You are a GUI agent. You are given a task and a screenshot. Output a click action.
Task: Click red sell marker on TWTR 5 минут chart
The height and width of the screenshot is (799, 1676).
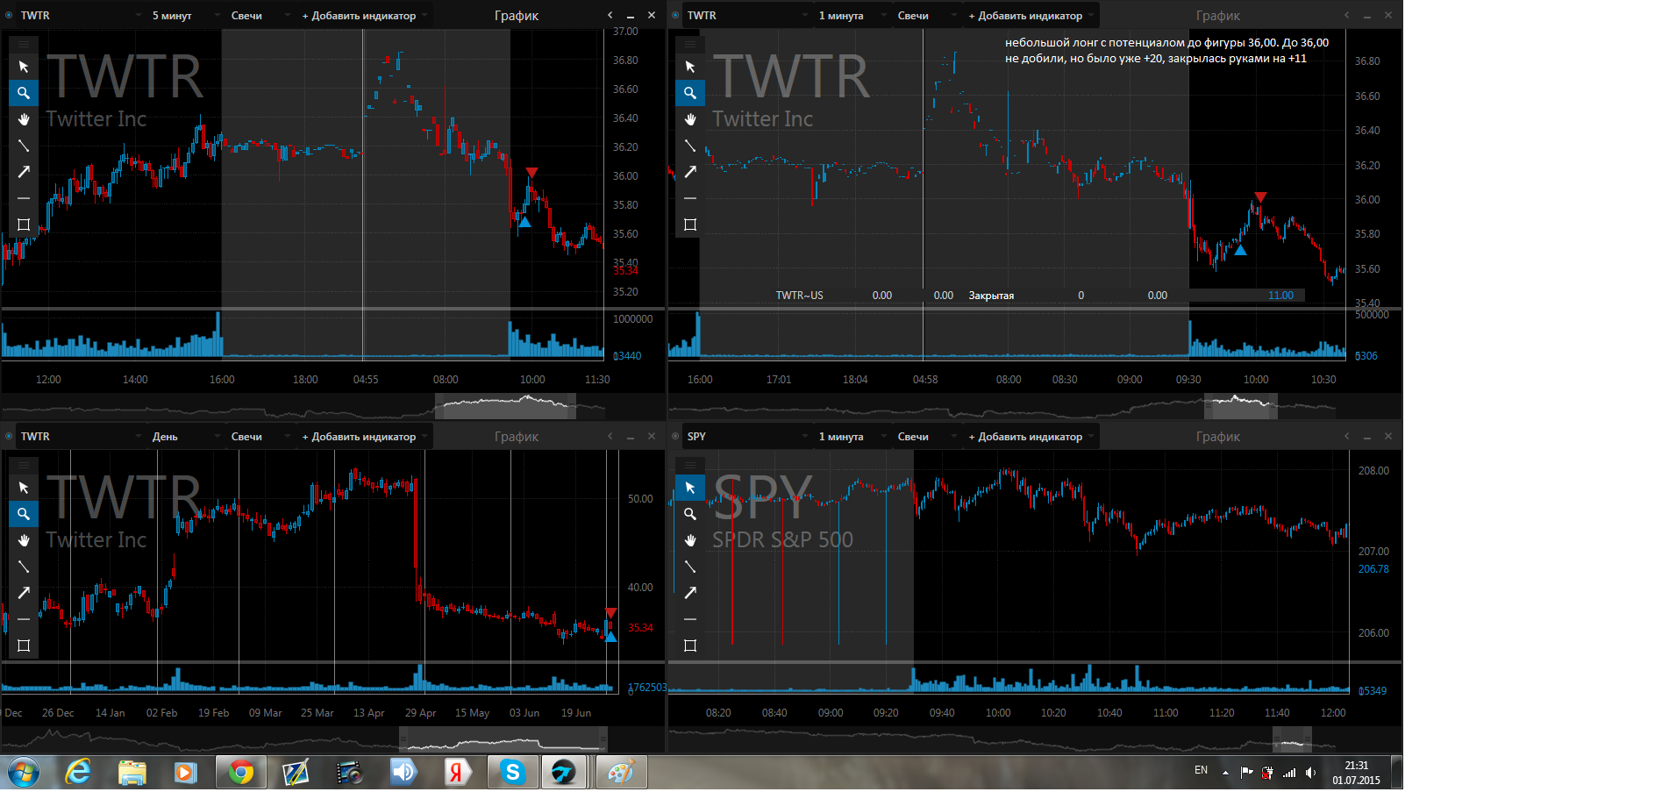531,173
